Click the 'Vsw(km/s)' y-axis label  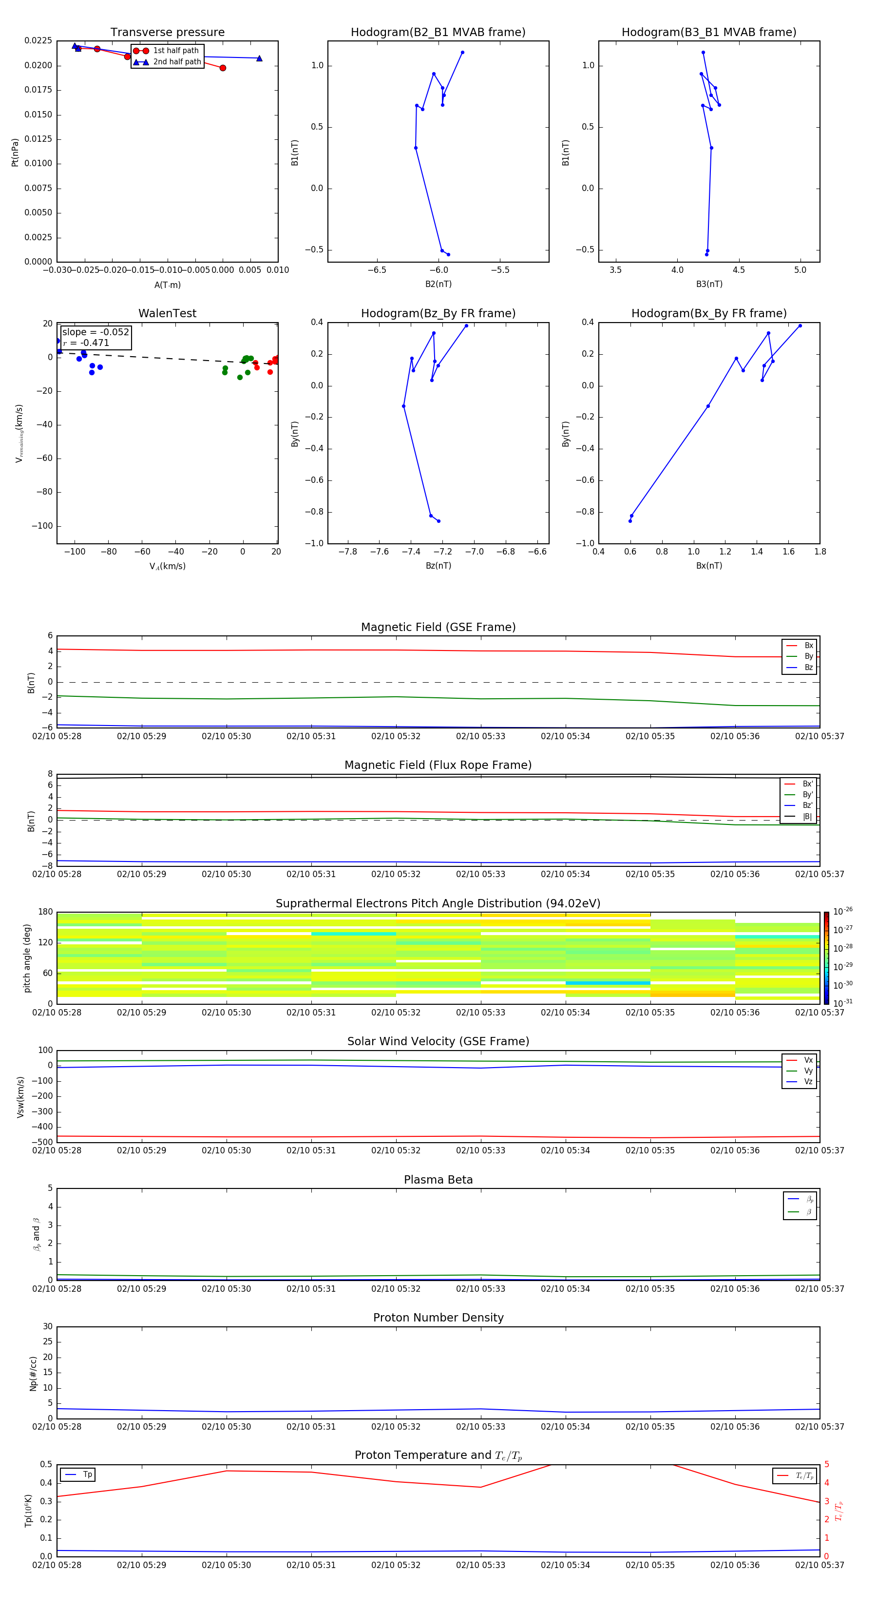coord(20,1097)
